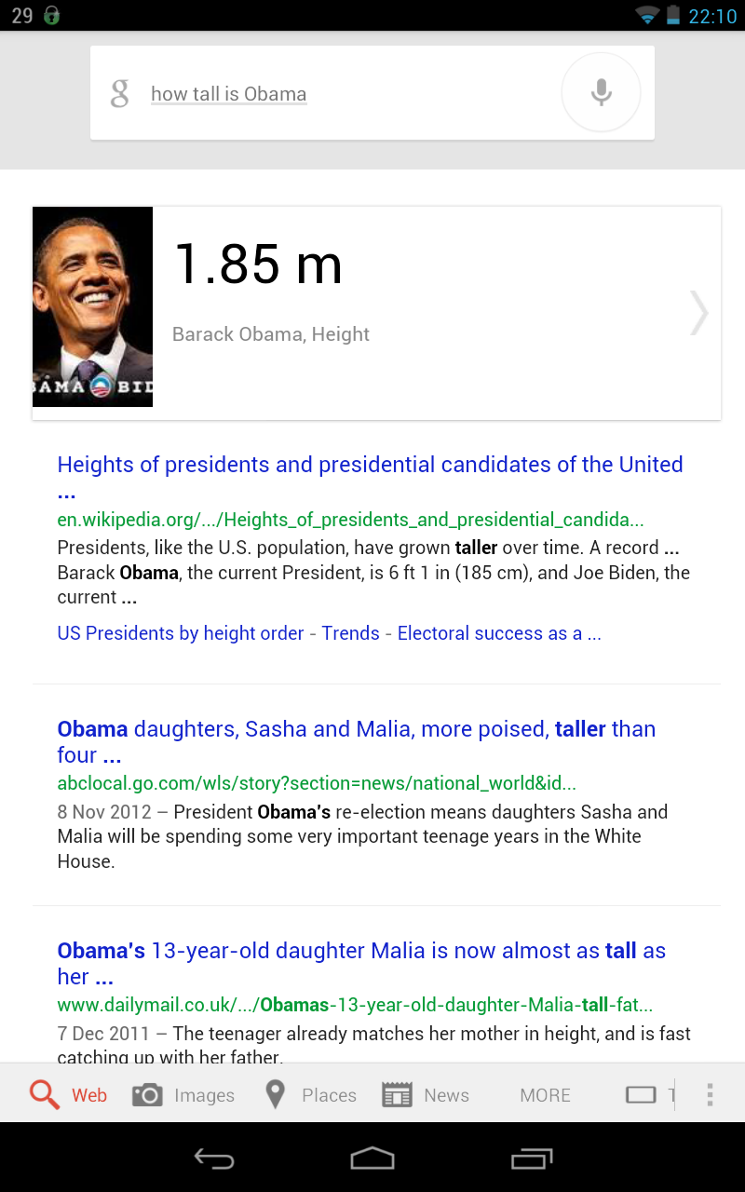Image resolution: width=745 pixels, height=1192 pixels.
Task: Open Heights of presidents Wikipedia result
Action: coord(371,477)
